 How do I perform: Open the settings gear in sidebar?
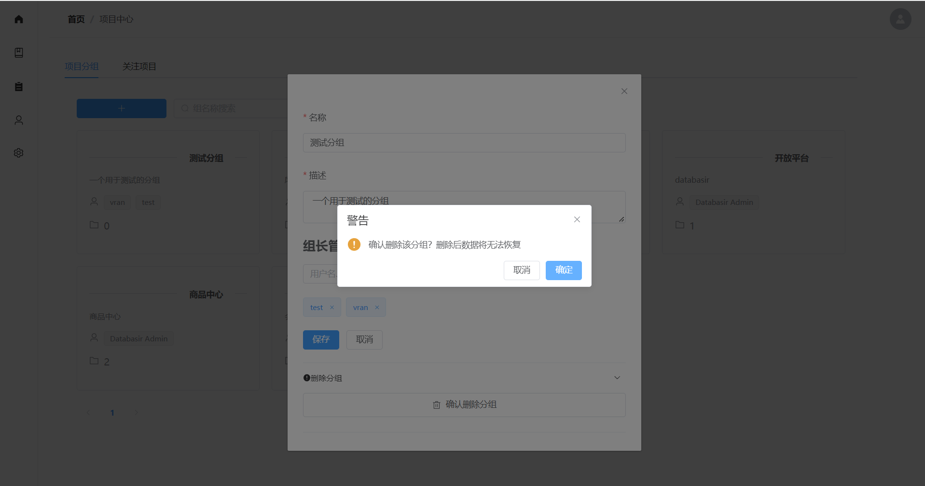click(x=19, y=153)
